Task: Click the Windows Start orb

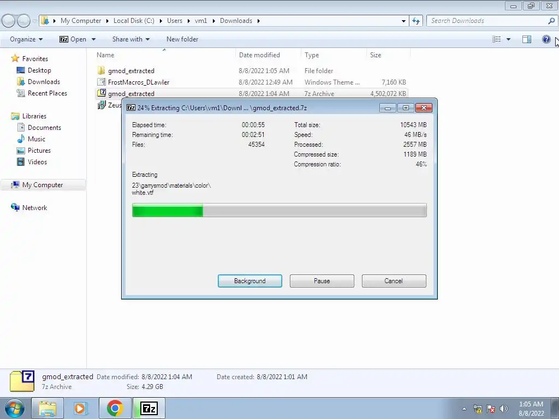Action: pos(15,408)
